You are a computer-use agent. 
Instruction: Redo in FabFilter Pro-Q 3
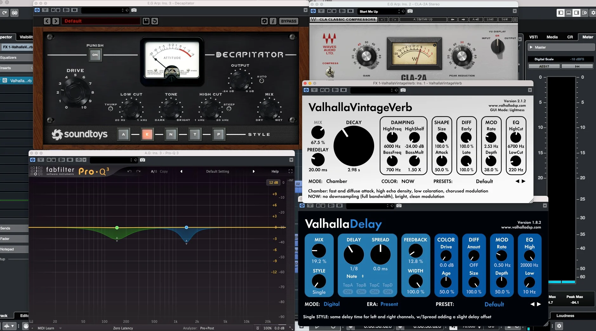tap(138, 171)
